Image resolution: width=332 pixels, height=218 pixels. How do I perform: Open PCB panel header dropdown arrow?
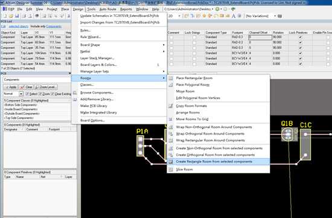click(x=69, y=74)
